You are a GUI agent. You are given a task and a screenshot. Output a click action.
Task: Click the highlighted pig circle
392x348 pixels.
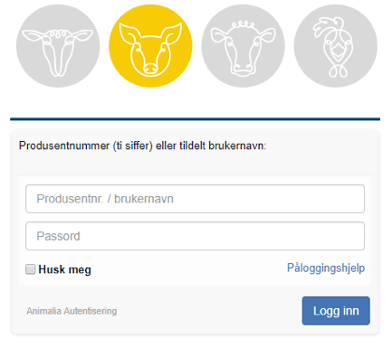pos(150,46)
